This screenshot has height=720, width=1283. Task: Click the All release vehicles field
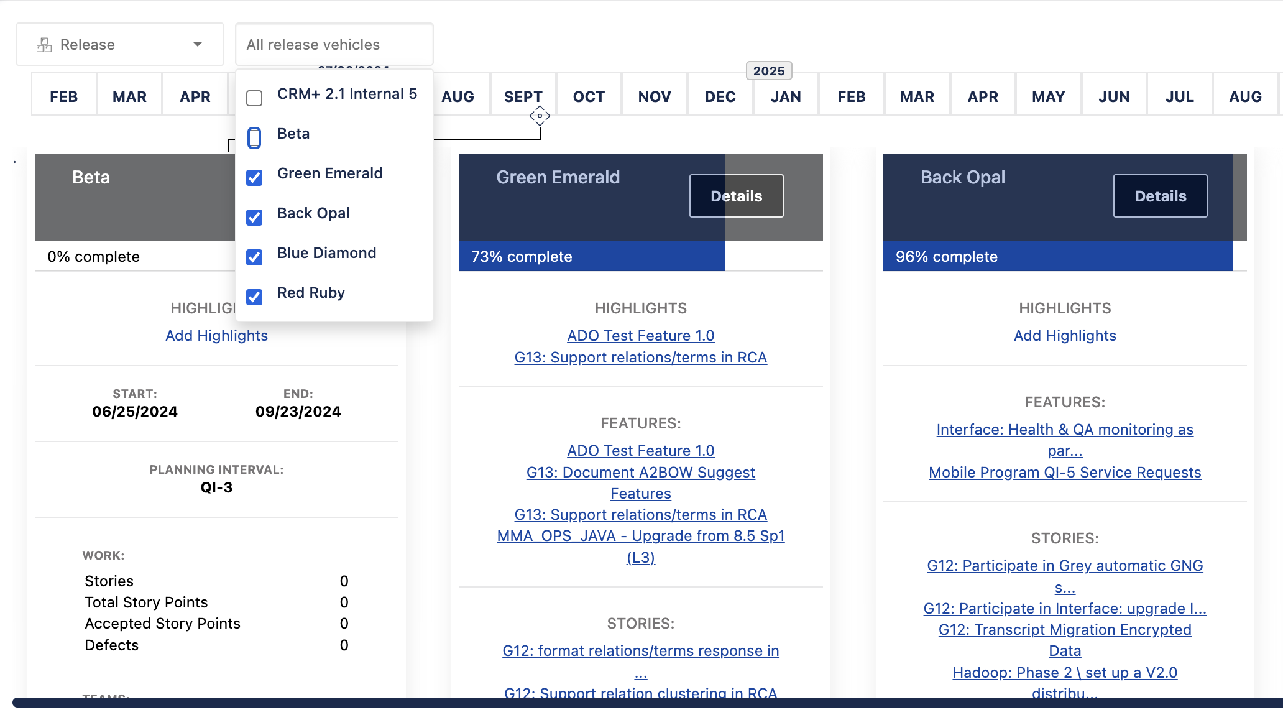(x=334, y=44)
